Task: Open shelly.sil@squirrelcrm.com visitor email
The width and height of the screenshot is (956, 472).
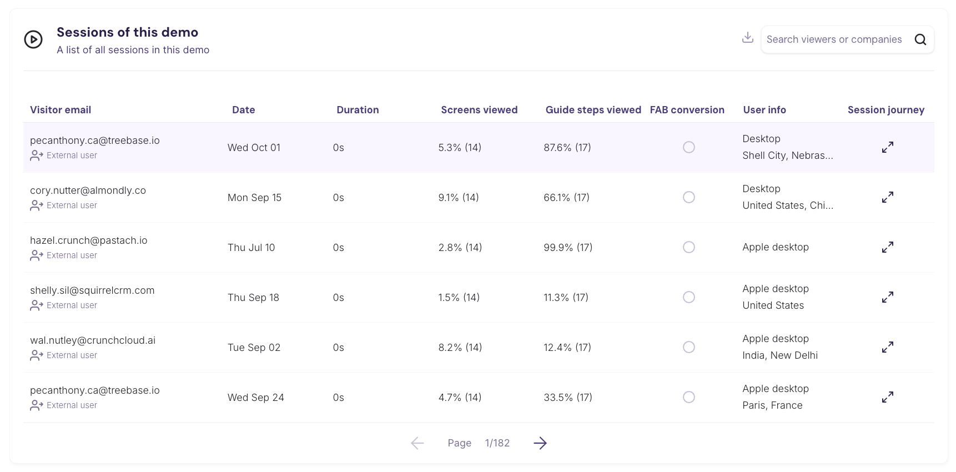Action: click(x=92, y=290)
